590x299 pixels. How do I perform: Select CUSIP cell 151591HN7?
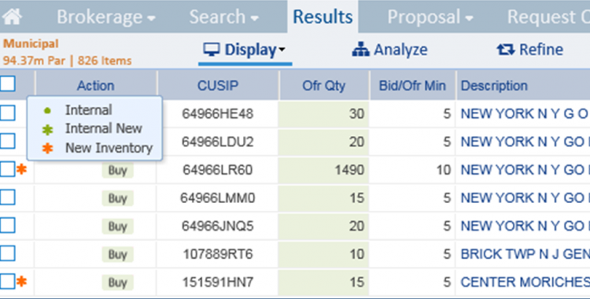tap(218, 282)
